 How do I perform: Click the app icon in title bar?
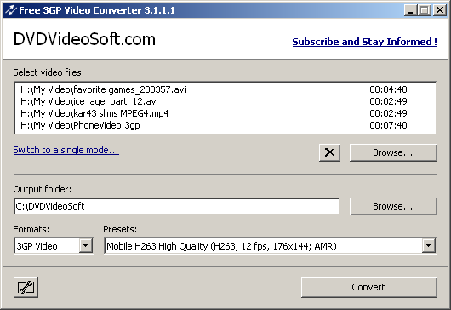point(11,10)
